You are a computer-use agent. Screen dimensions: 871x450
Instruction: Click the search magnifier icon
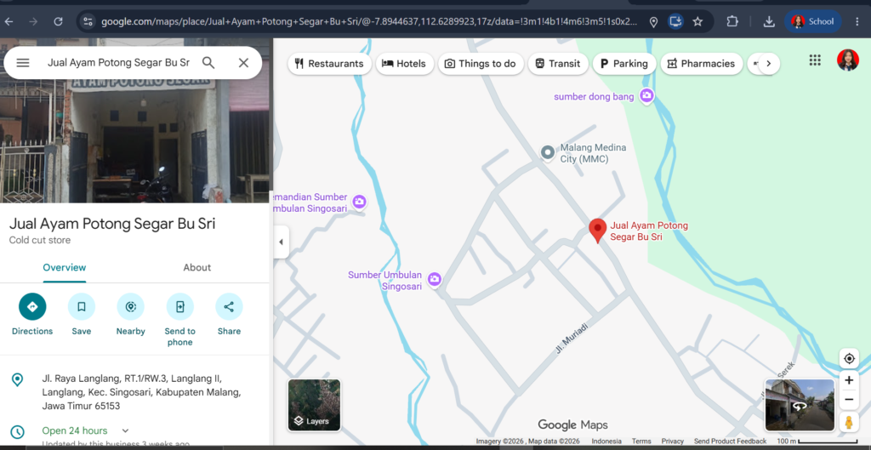208,63
